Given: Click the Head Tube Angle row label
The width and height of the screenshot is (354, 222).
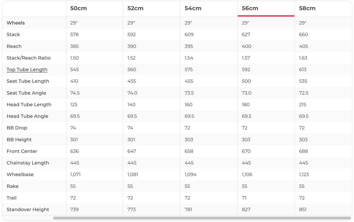Looking at the screenshot, I should coord(27,116).
